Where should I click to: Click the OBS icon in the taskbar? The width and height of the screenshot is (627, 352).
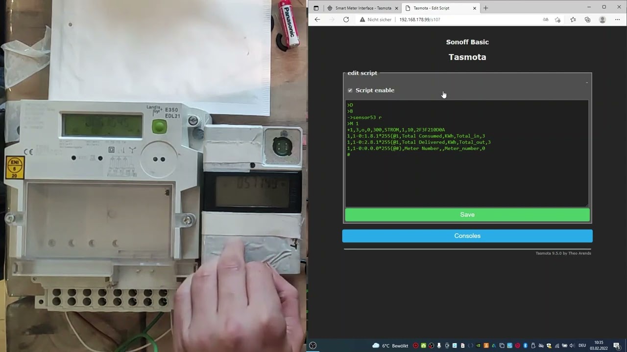pos(313,346)
